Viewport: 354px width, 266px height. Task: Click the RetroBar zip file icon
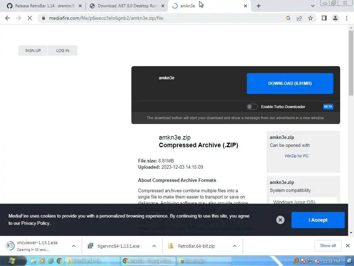[171, 246]
